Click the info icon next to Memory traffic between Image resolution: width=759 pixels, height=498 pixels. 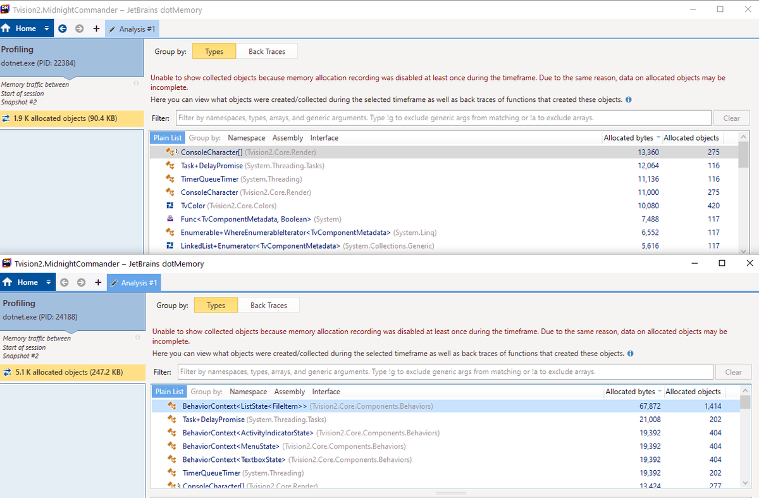135,82
